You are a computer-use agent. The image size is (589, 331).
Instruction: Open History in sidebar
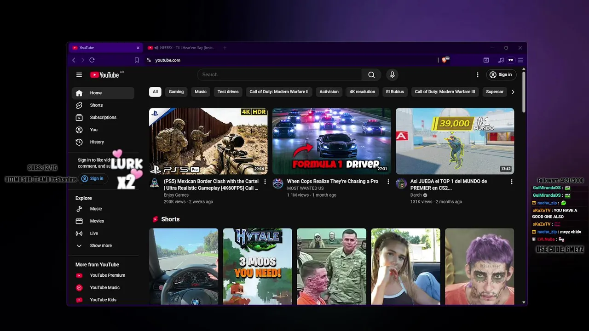click(103, 142)
